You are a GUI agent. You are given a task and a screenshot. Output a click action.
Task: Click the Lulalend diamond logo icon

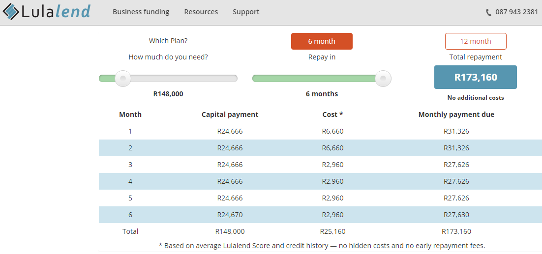point(11,12)
